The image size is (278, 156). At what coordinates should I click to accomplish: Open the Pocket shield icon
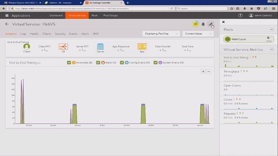(258, 9)
